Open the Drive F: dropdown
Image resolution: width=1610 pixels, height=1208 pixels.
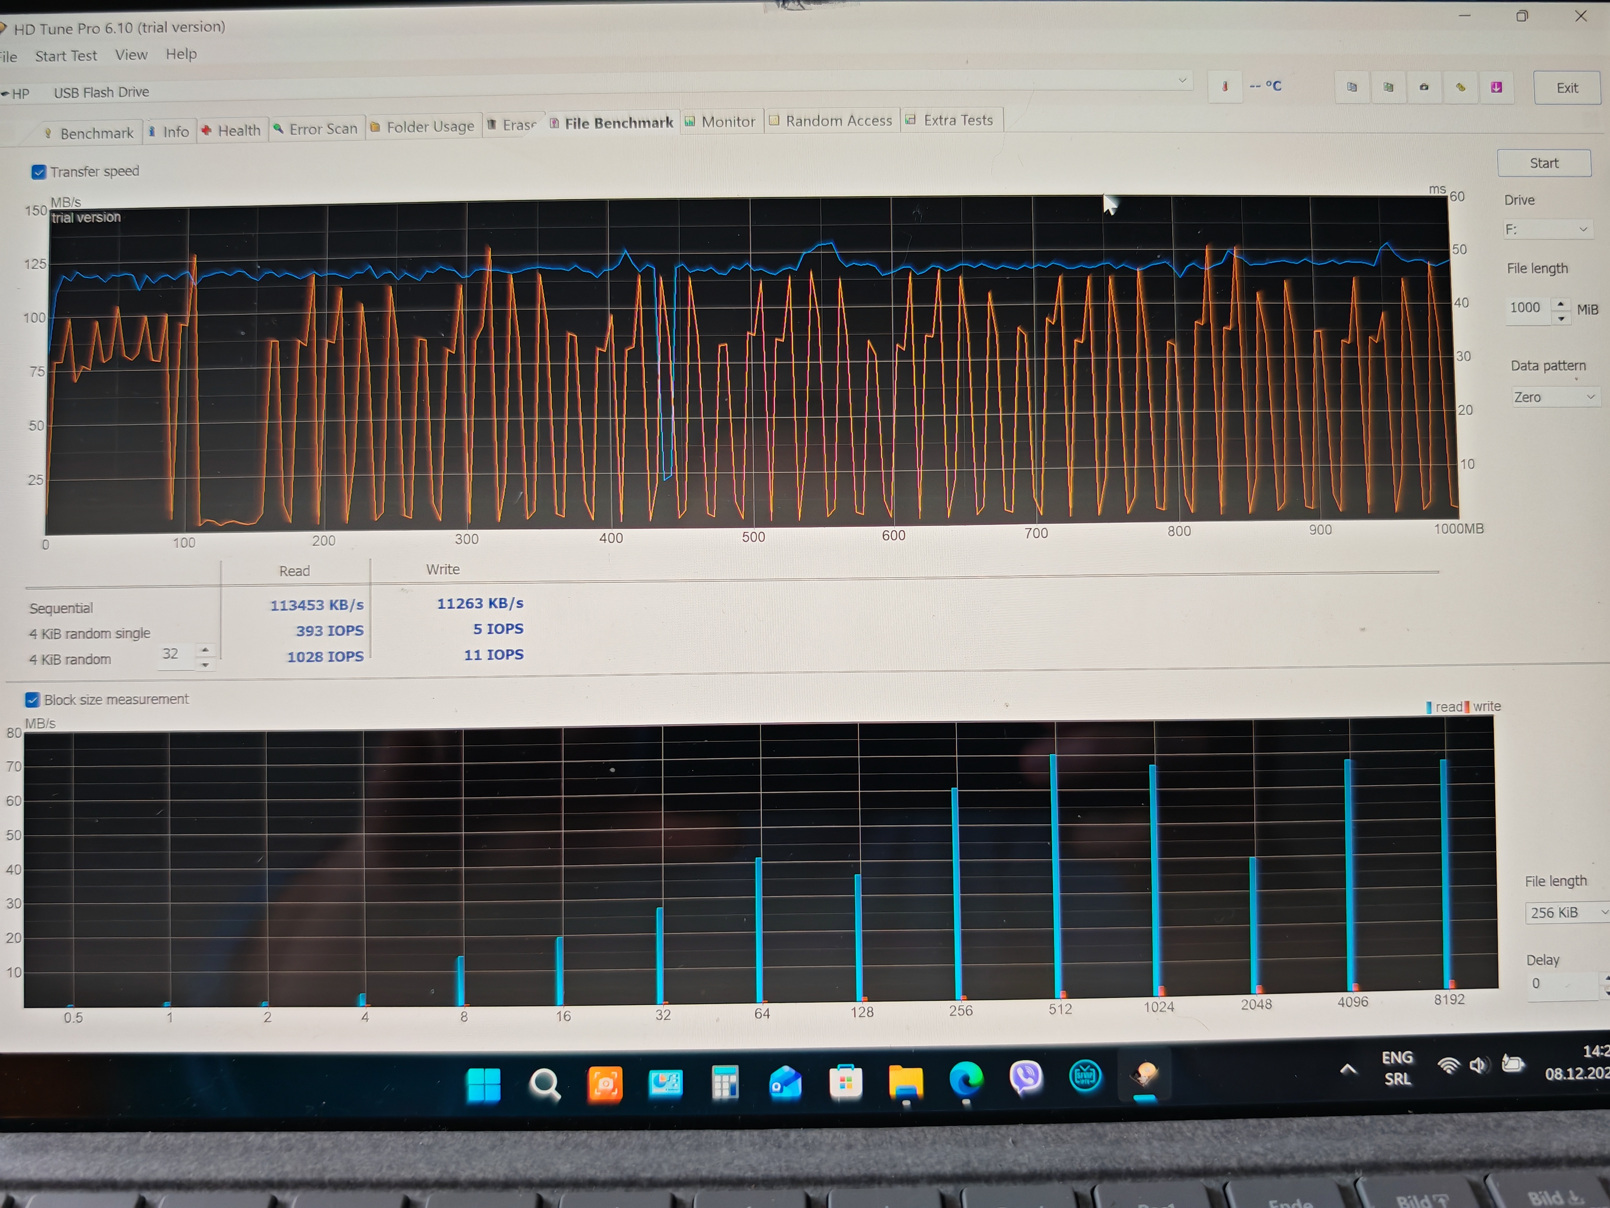[1547, 229]
